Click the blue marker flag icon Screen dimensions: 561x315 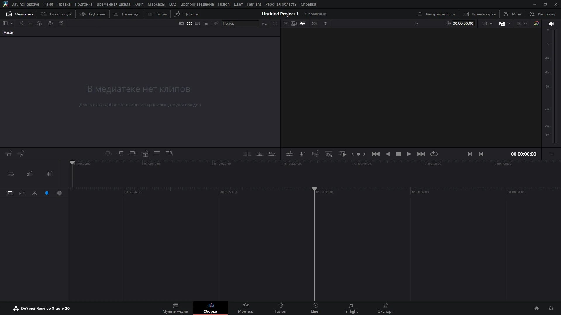pyautogui.click(x=47, y=193)
